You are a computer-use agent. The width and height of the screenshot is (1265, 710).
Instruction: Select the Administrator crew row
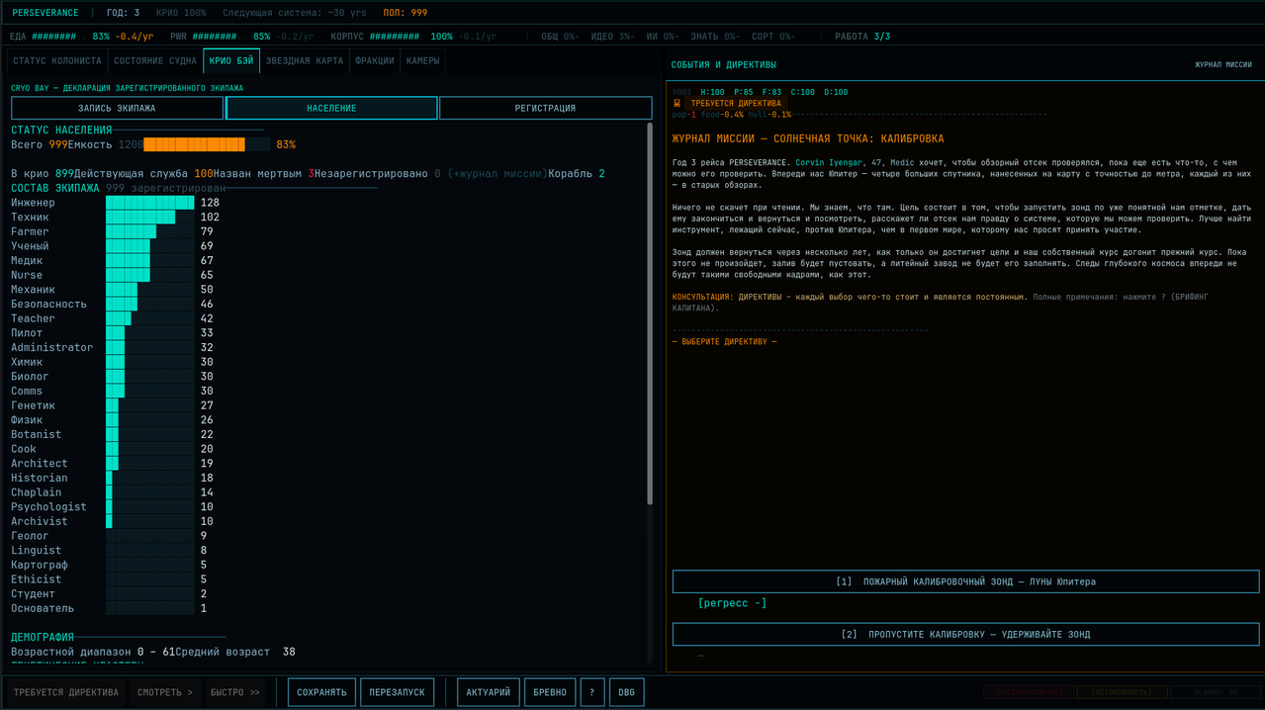(115, 347)
